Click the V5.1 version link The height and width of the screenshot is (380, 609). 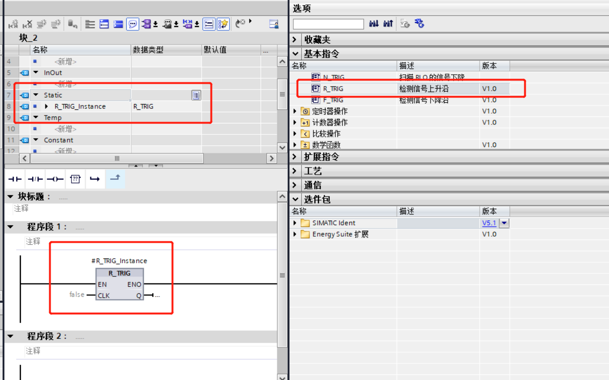[489, 223]
